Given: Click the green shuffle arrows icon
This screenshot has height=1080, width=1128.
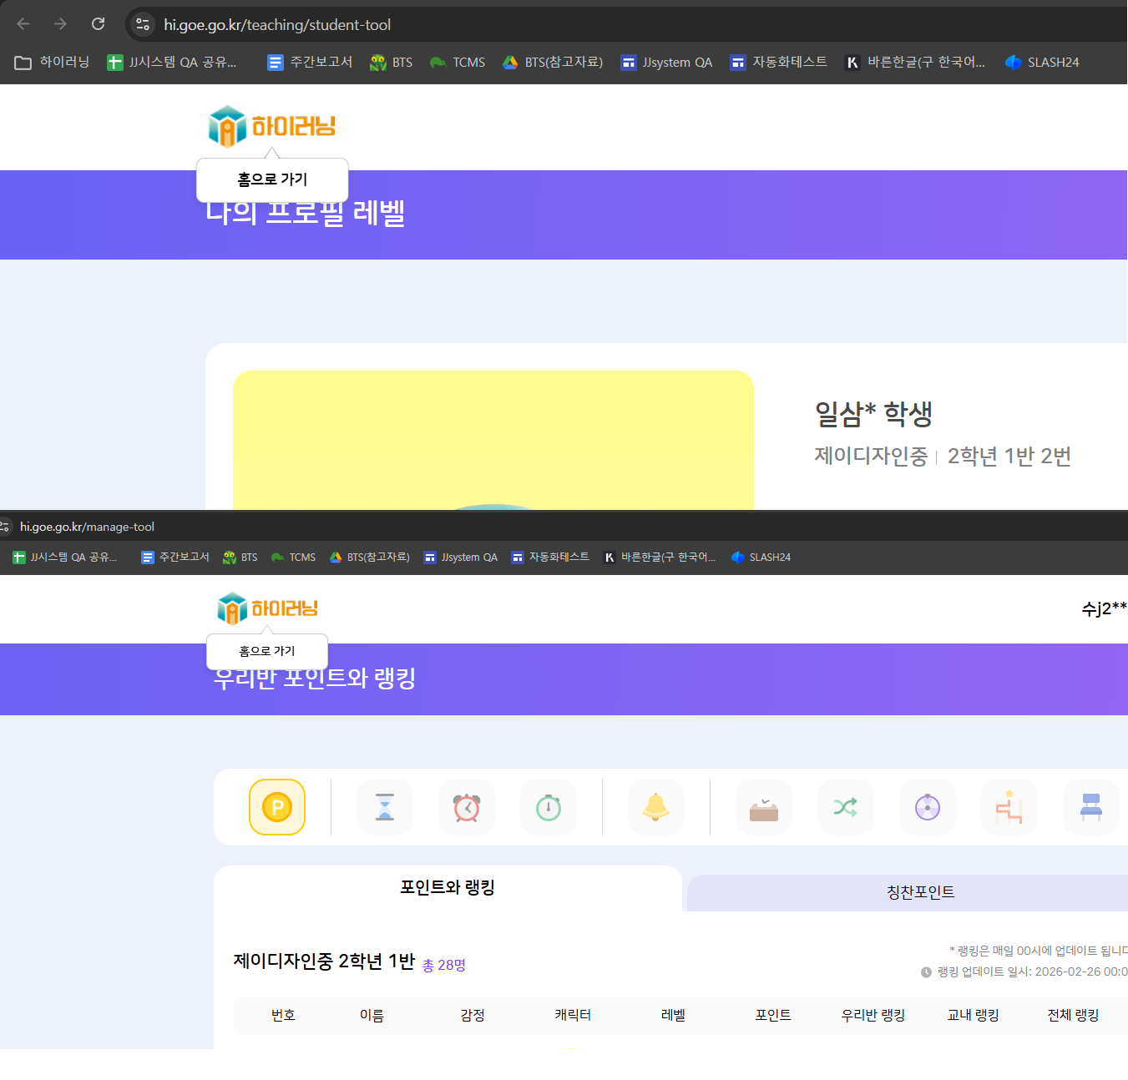Looking at the screenshot, I should 845,807.
